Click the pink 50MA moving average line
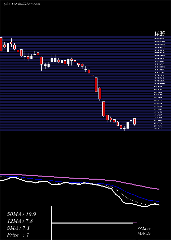171x240 pixels. [x=79, y=179]
